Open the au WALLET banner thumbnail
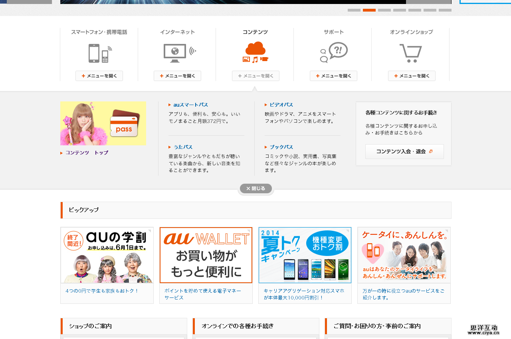The width and height of the screenshot is (511, 339). tap(206, 255)
